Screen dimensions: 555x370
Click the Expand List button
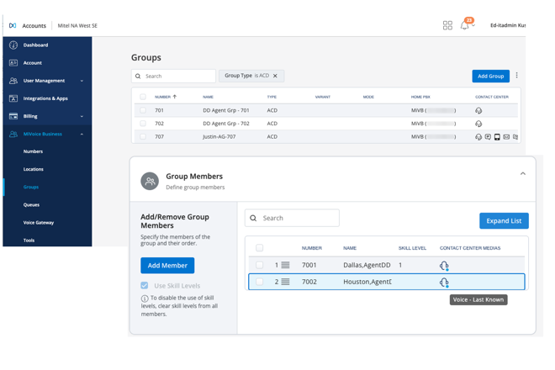pos(504,220)
